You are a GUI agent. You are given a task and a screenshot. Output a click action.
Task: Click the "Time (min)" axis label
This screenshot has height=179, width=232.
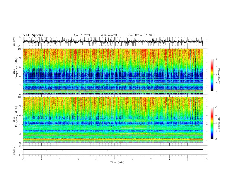pyautogui.click(x=117, y=162)
